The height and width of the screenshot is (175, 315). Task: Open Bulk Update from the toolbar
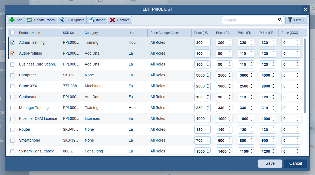pyautogui.click(x=62, y=20)
